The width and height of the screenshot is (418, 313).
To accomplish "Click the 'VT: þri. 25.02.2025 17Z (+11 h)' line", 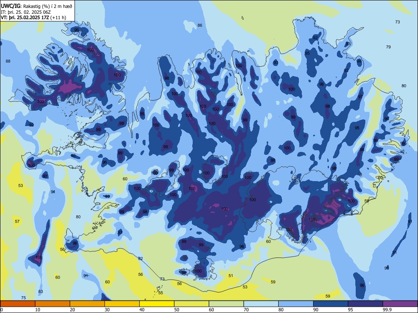I will (x=33, y=18).
